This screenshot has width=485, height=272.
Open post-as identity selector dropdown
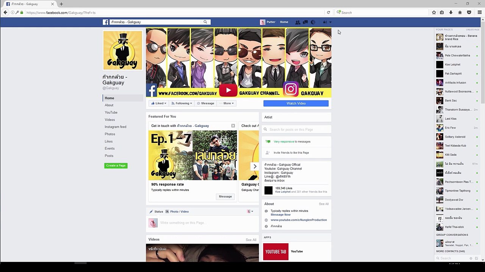[250, 212]
